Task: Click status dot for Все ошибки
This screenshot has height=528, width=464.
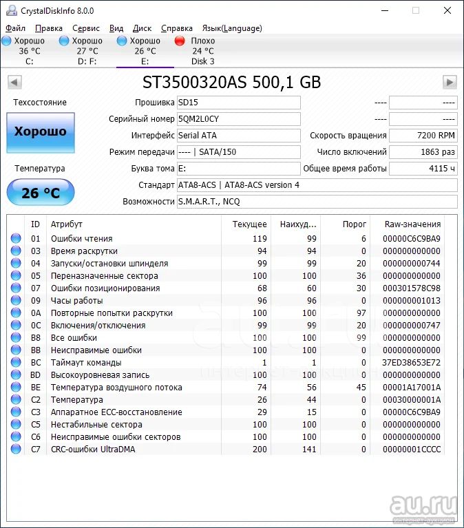Action: (x=16, y=337)
